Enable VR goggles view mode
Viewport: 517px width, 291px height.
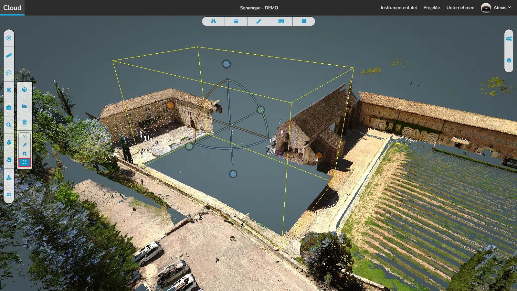[x=281, y=21]
